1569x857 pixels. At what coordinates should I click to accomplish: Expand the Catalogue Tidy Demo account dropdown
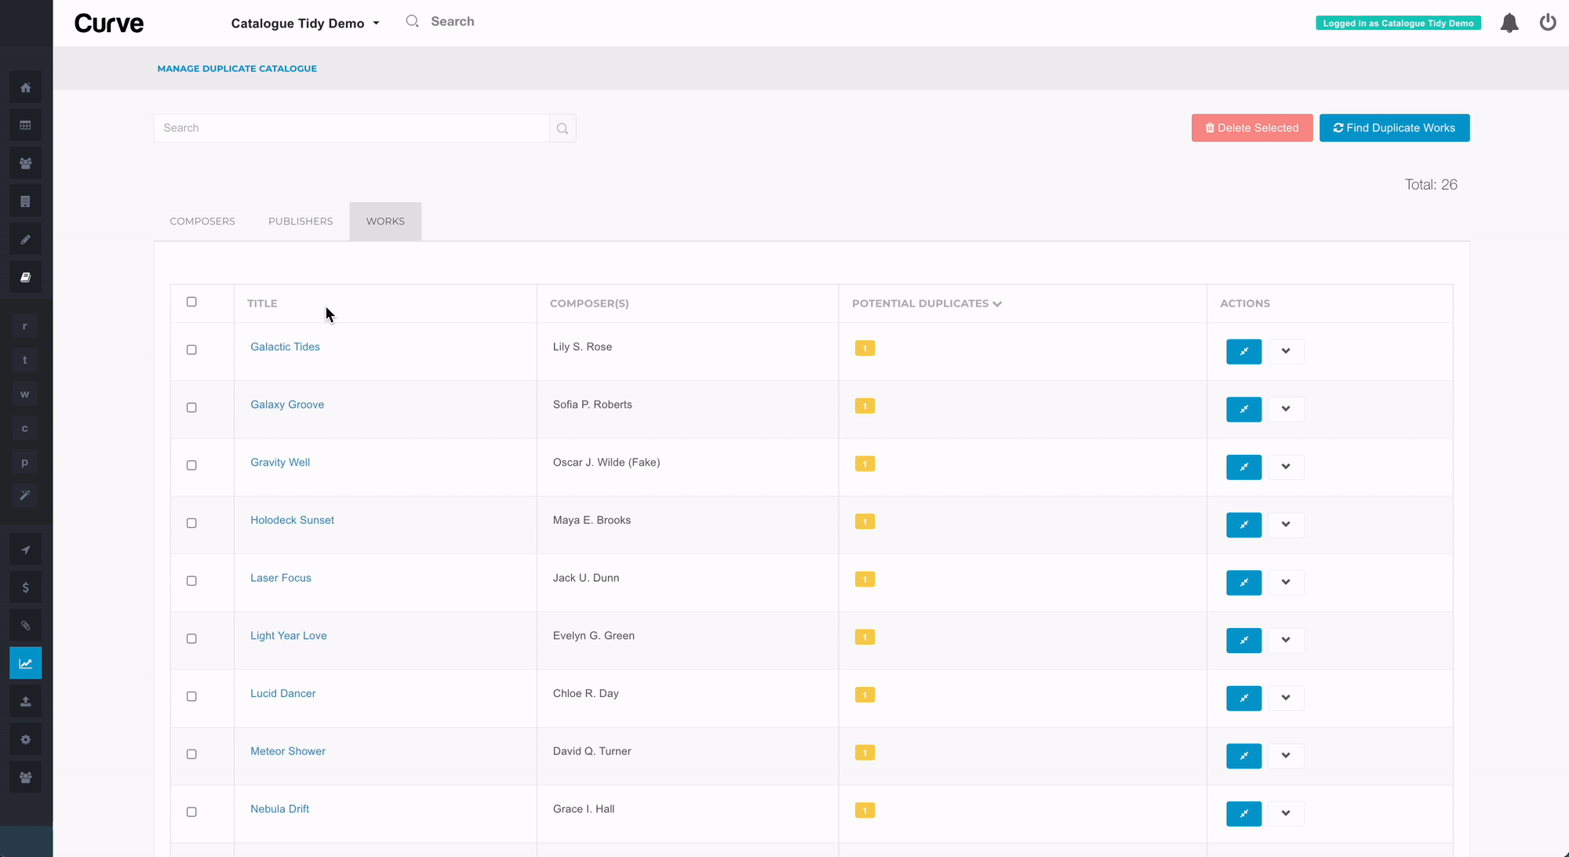click(305, 24)
